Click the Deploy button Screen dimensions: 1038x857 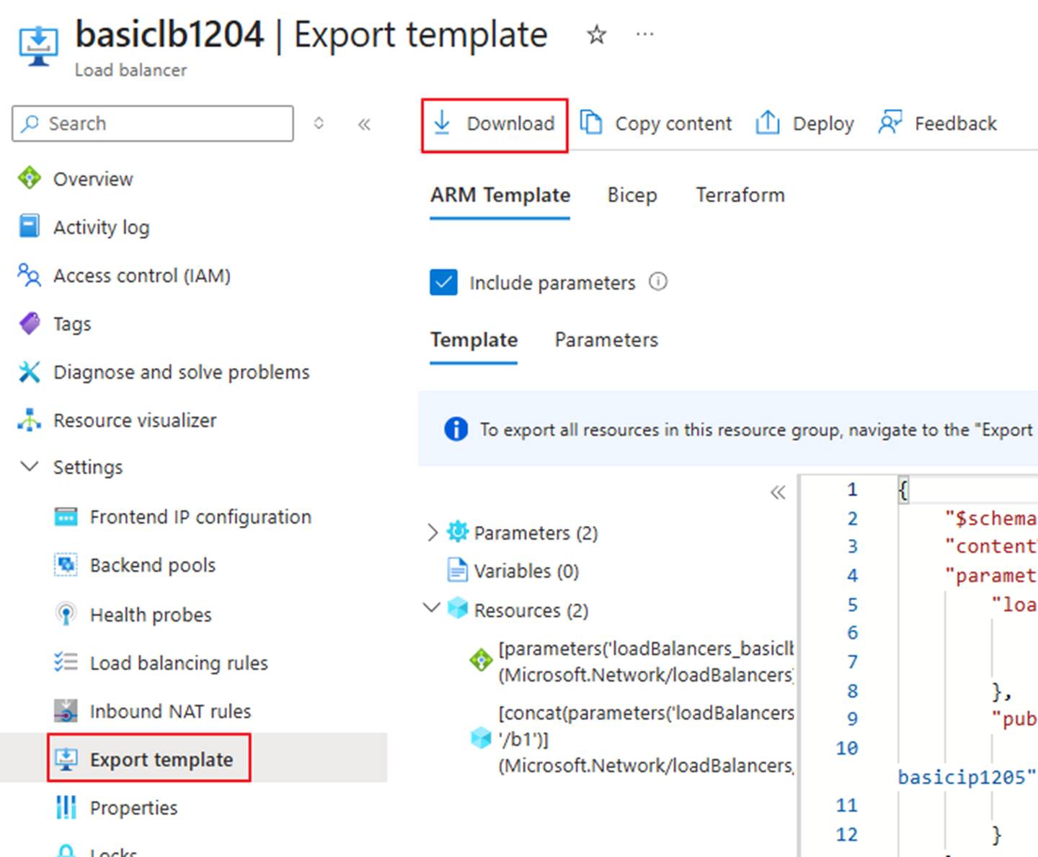pos(805,124)
